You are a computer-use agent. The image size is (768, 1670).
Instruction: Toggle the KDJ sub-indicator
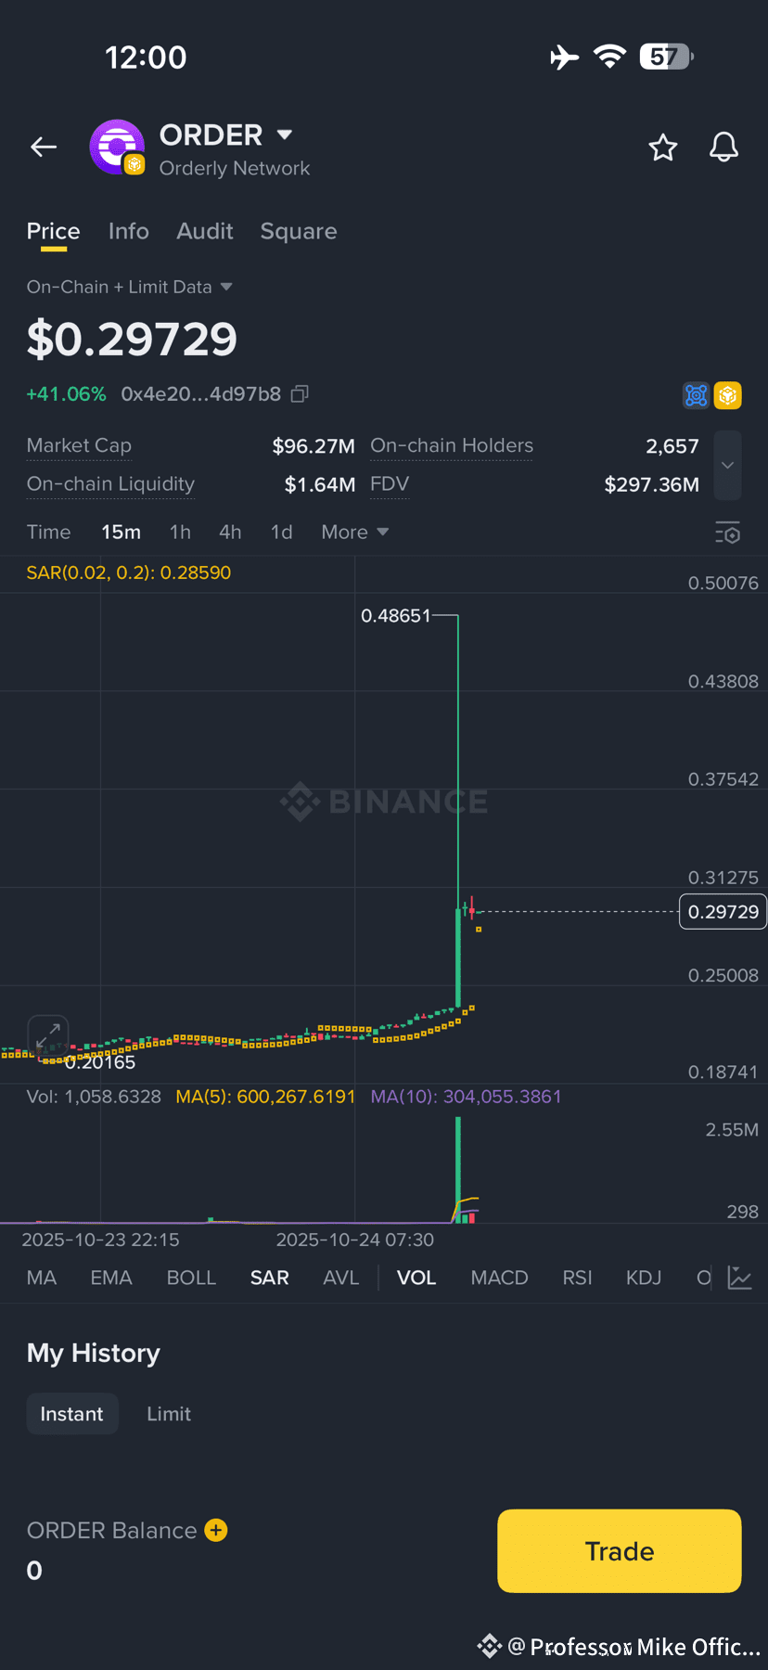(x=644, y=1278)
